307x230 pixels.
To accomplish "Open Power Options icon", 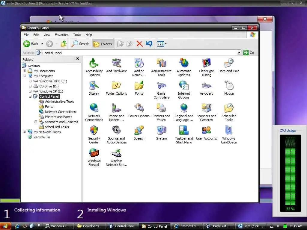I will (139, 110).
